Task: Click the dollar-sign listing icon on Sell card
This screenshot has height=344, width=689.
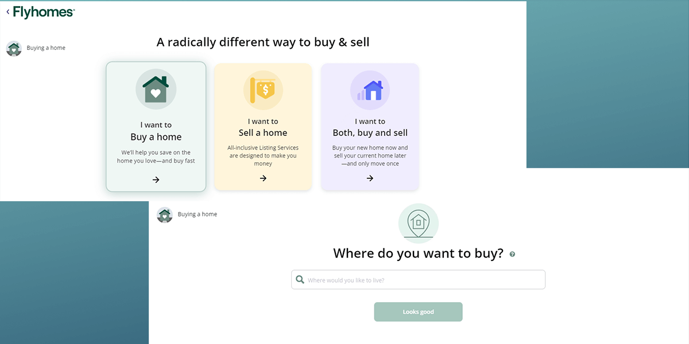Action: (263, 90)
